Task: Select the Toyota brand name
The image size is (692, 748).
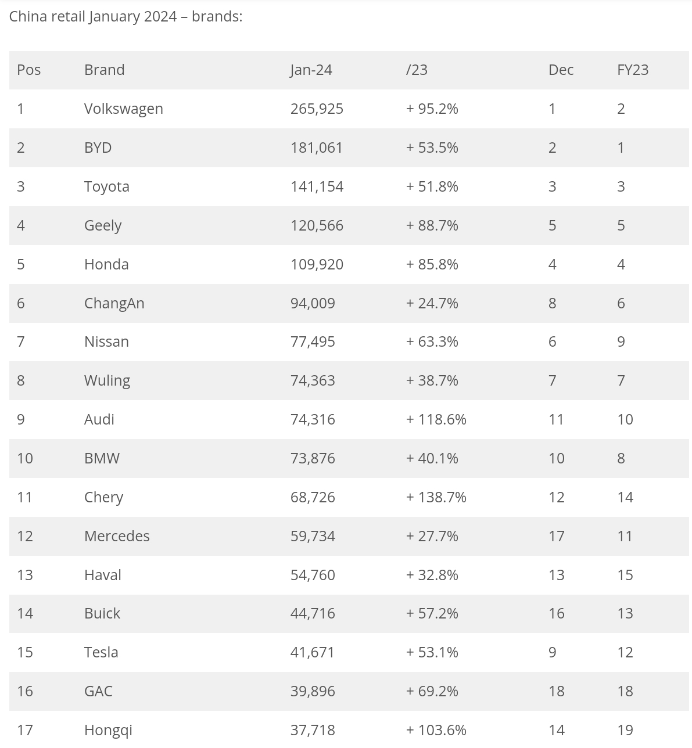Action: (x=106, y=186)
